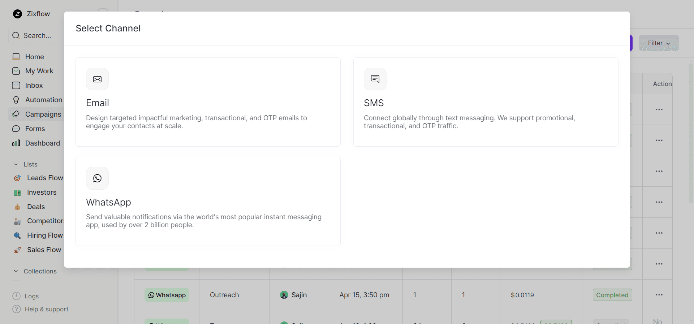Open the Leads Flow list

(45, 178)
